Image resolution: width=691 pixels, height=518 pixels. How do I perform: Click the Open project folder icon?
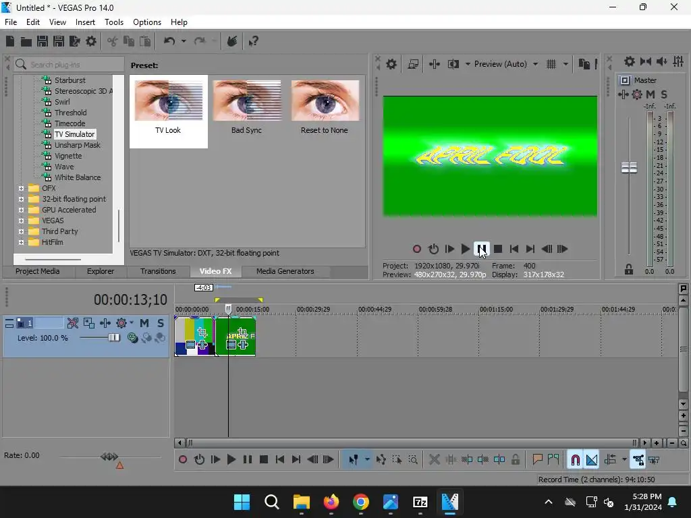point(26,41)
